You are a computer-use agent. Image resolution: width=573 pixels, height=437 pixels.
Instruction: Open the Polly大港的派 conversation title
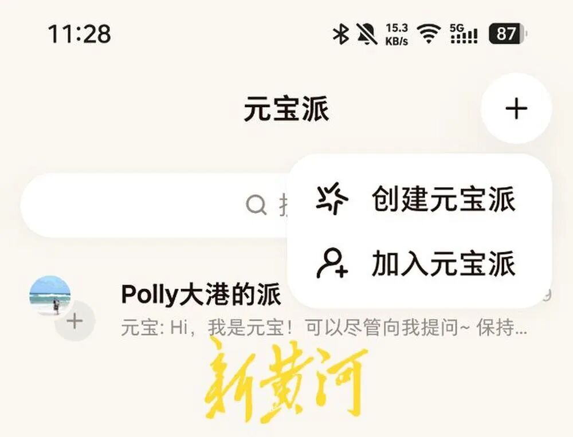click(x=201, y=294)
